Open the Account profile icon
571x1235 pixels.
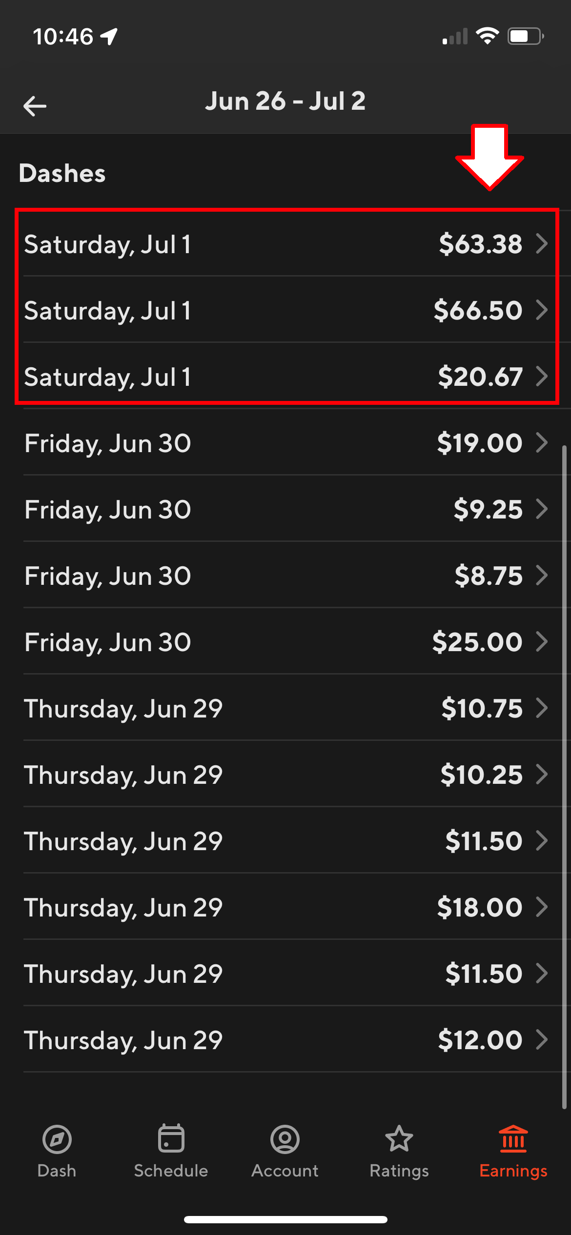coord(285,1139)
